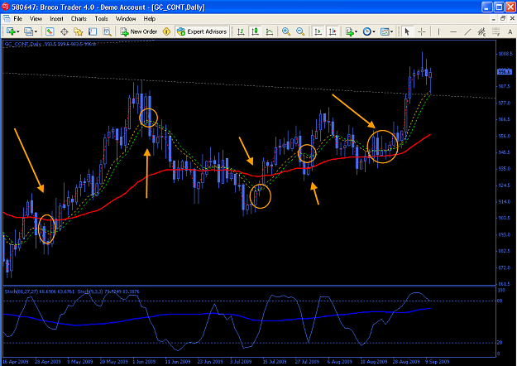Click the stochastic 20 level label
This screenshot has width=517, height=366.
(x=500, y=343)
